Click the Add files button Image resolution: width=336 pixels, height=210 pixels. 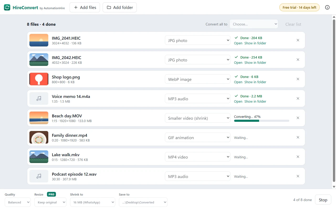pos(85,7)
